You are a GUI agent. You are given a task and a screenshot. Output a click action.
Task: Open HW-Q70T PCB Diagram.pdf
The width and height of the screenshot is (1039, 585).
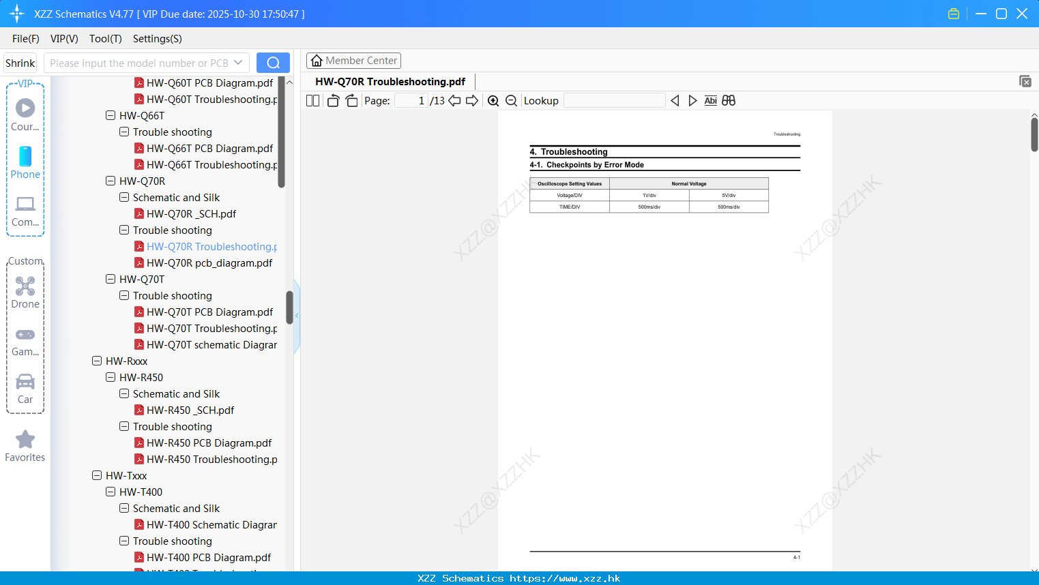pyautogui.click(x=209, y=312)
